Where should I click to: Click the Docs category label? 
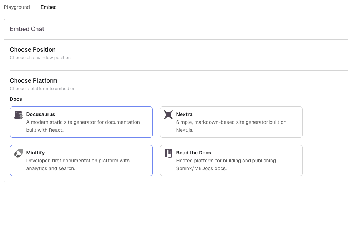tap(16, 99)
